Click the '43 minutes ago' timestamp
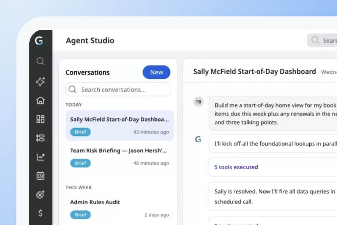Viewport: 337px width, 225px height. coord(151,132)
